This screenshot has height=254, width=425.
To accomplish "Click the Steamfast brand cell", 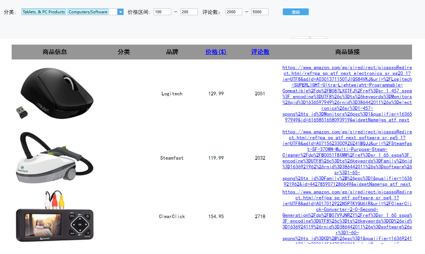I will coord(172,158).
